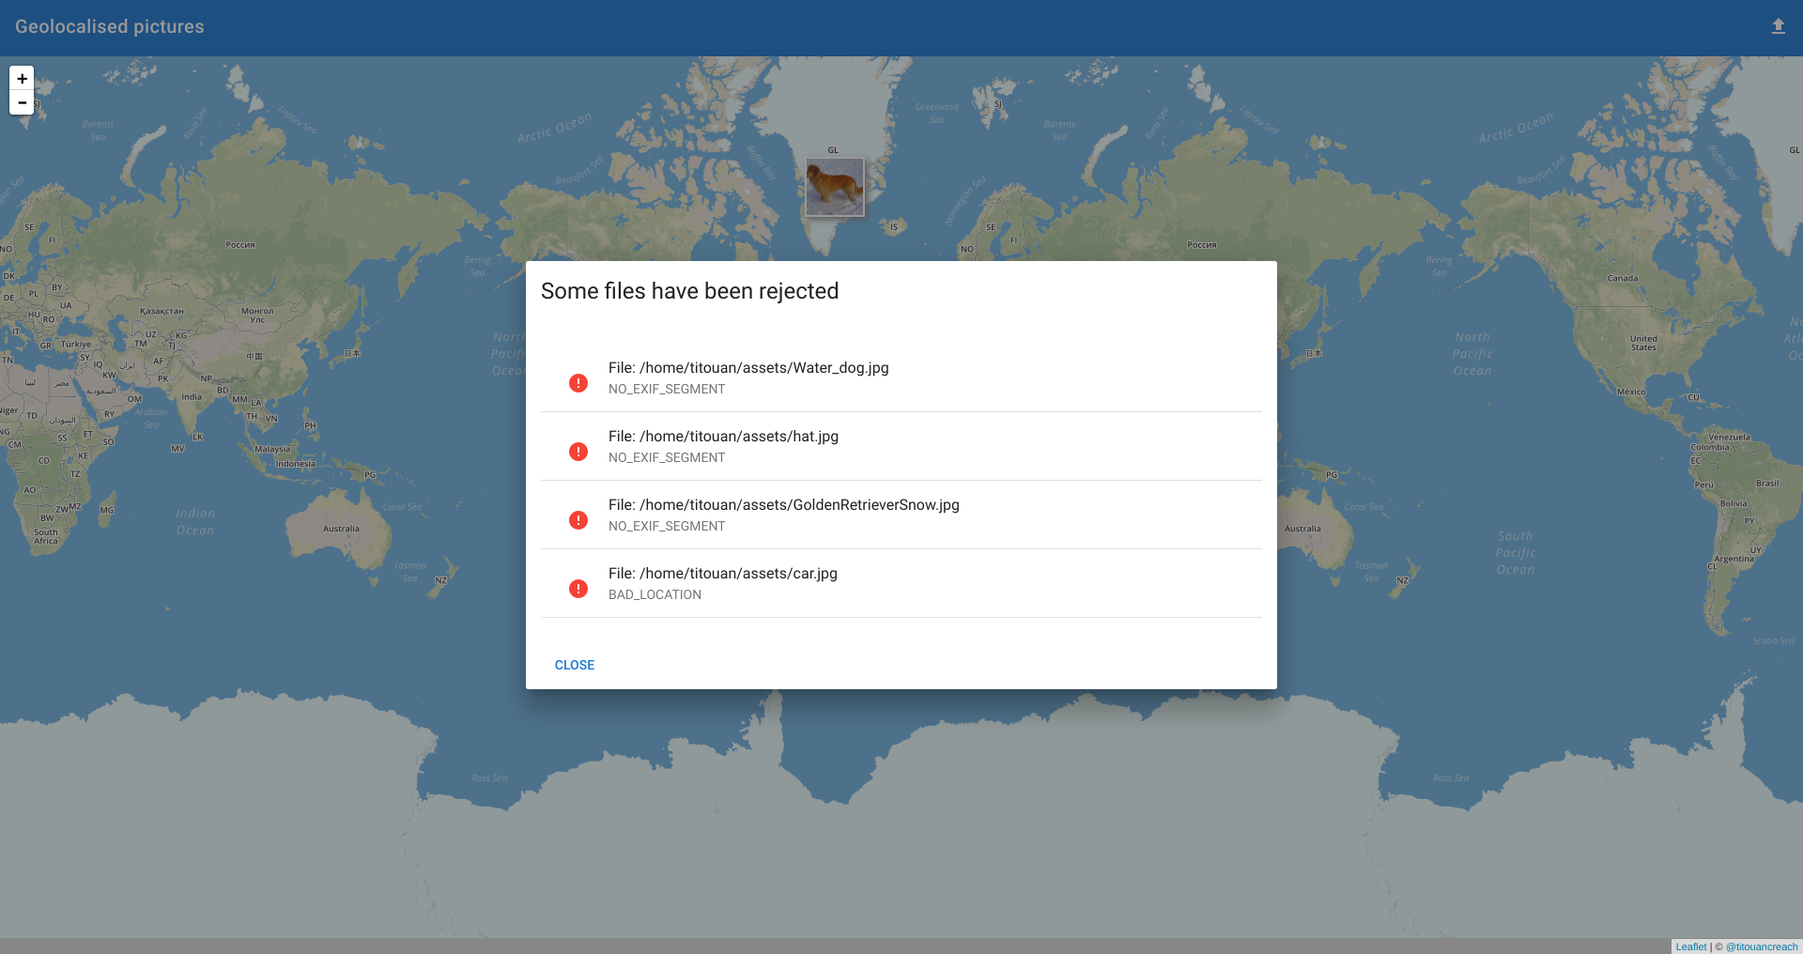The height and width of the screenshot is (954, 1803).
Task: Close the rejected files dialog
Action: [x=575, y=665]
